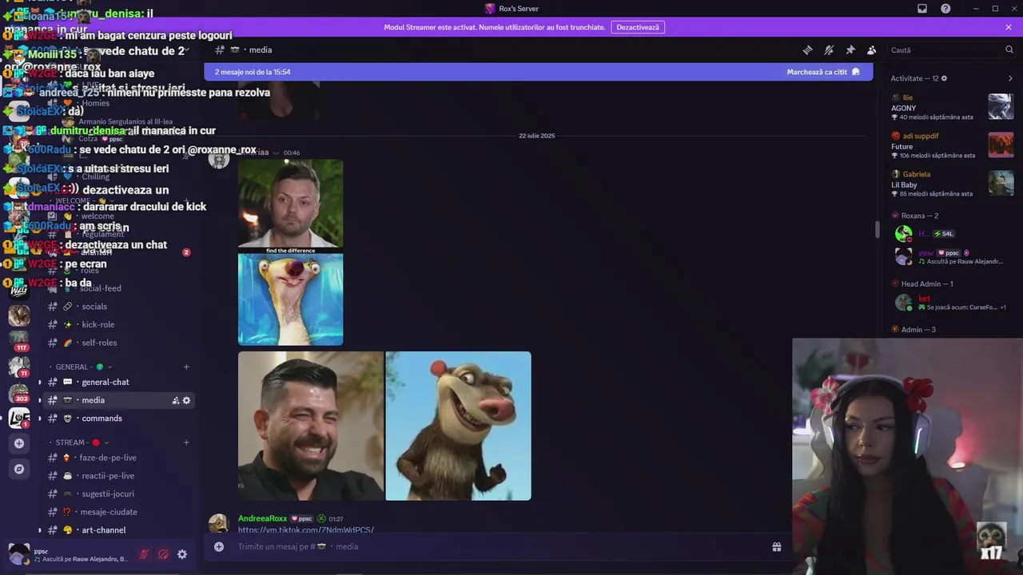Click the Dezactivează button

pos(638,27)
